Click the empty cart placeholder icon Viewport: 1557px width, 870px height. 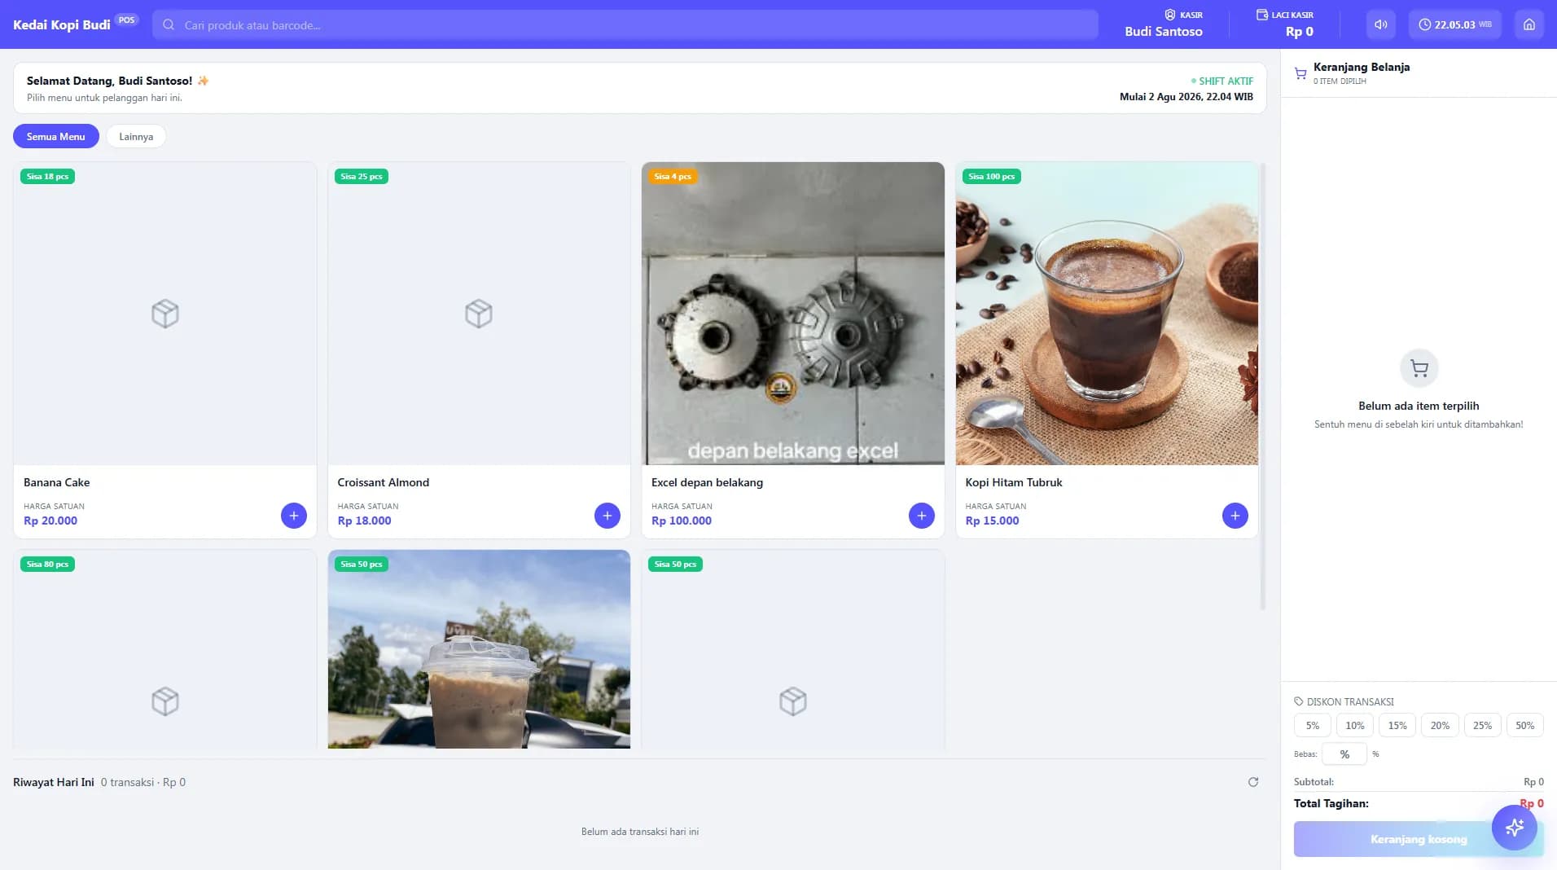pos(1419,368)
